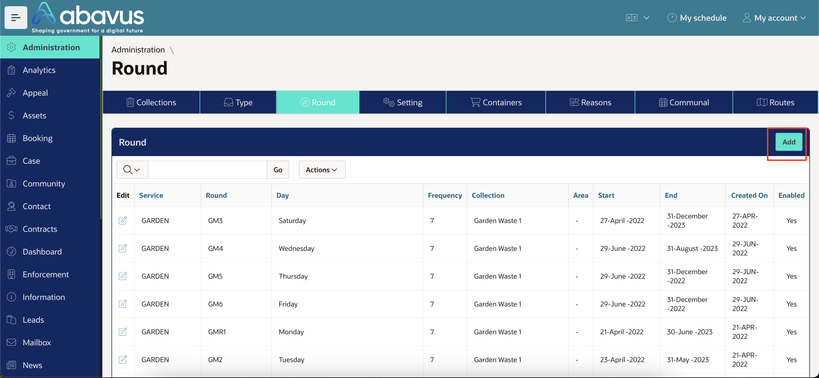Image resolution: width=819 pixels, height=378 pixels.
Task: Click the Leads clipboard icon
Action: coord(11,320)
